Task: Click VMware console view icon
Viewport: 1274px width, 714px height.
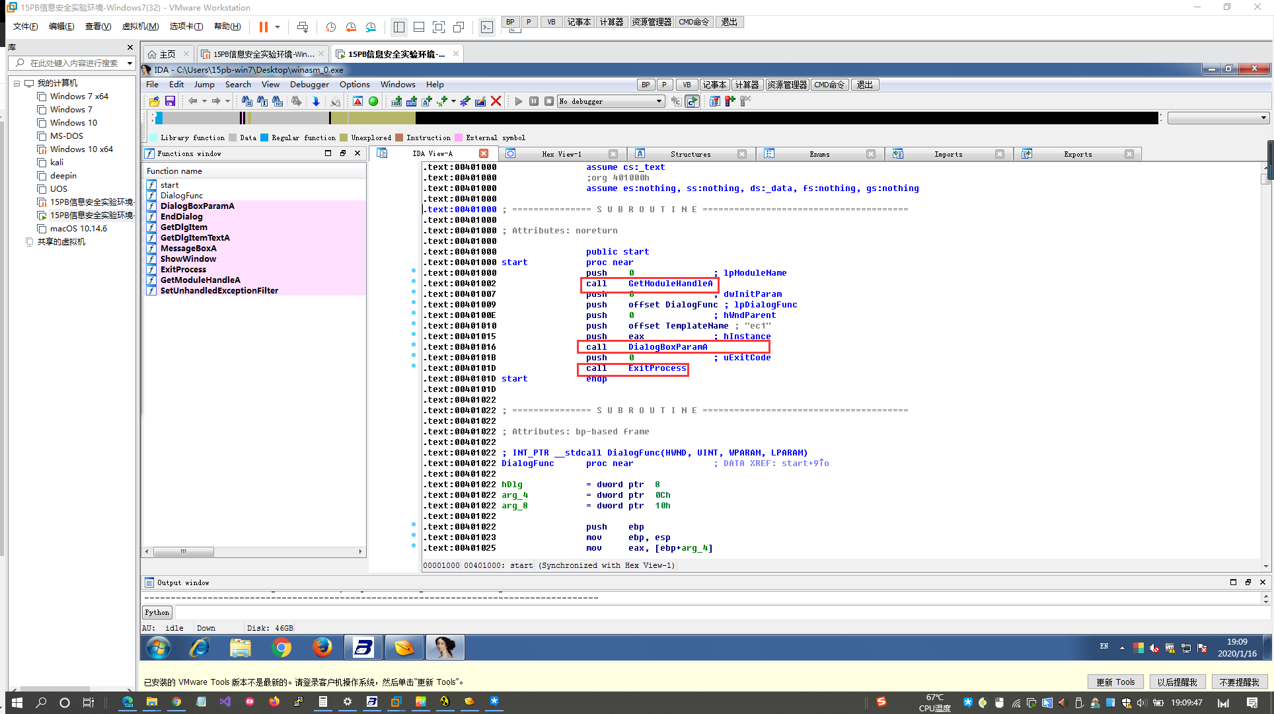Action: tap(487, 27)
